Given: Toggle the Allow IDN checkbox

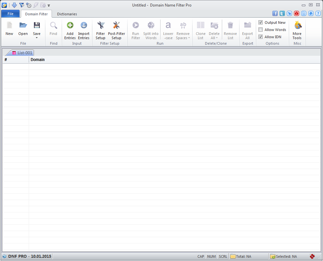Looking at the screenshot, I should click(x=261, y=37).
